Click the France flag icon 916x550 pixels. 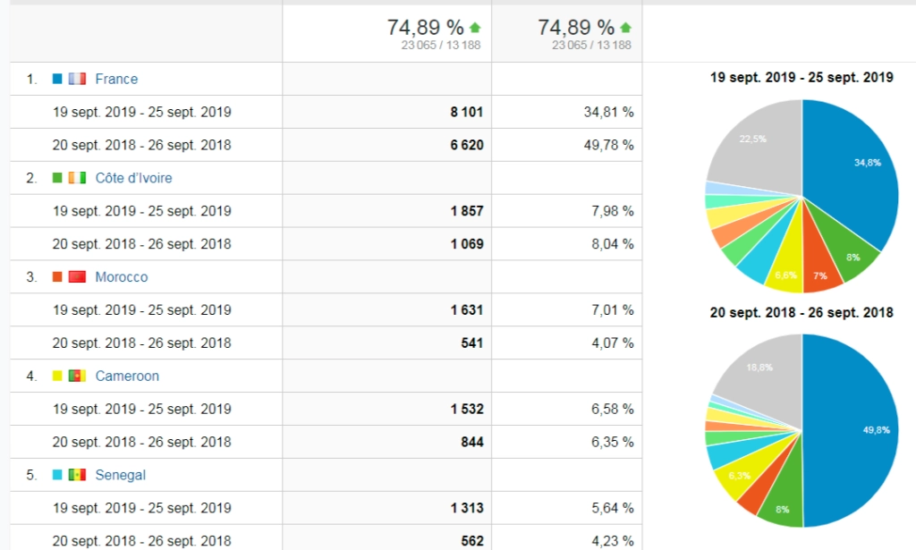(77, 79)
